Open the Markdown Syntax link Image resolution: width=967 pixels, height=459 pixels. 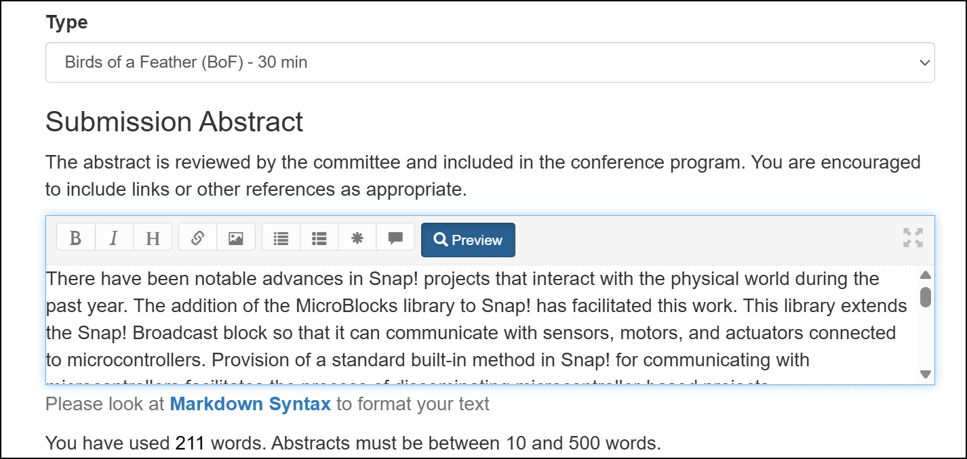click(x=250, y=404)
